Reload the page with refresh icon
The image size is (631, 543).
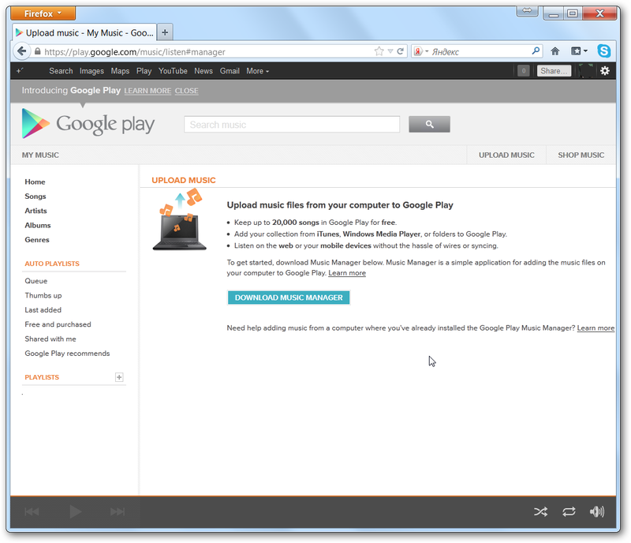coord(401,51)
